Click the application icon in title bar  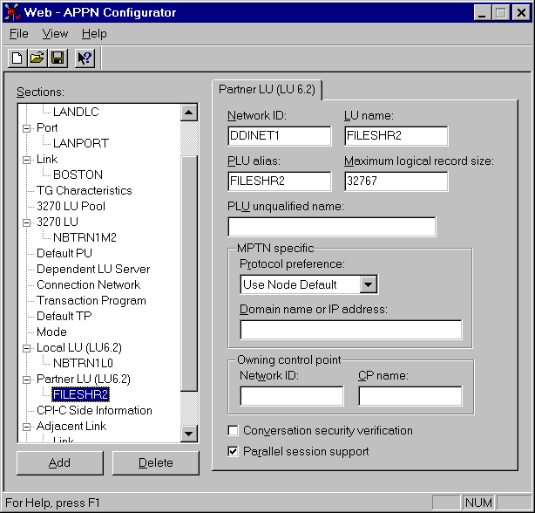click(13, 12)
